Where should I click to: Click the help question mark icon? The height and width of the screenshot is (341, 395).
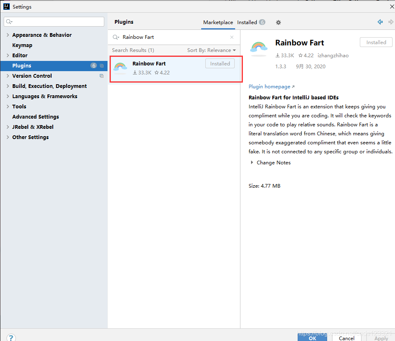[11, 337]
